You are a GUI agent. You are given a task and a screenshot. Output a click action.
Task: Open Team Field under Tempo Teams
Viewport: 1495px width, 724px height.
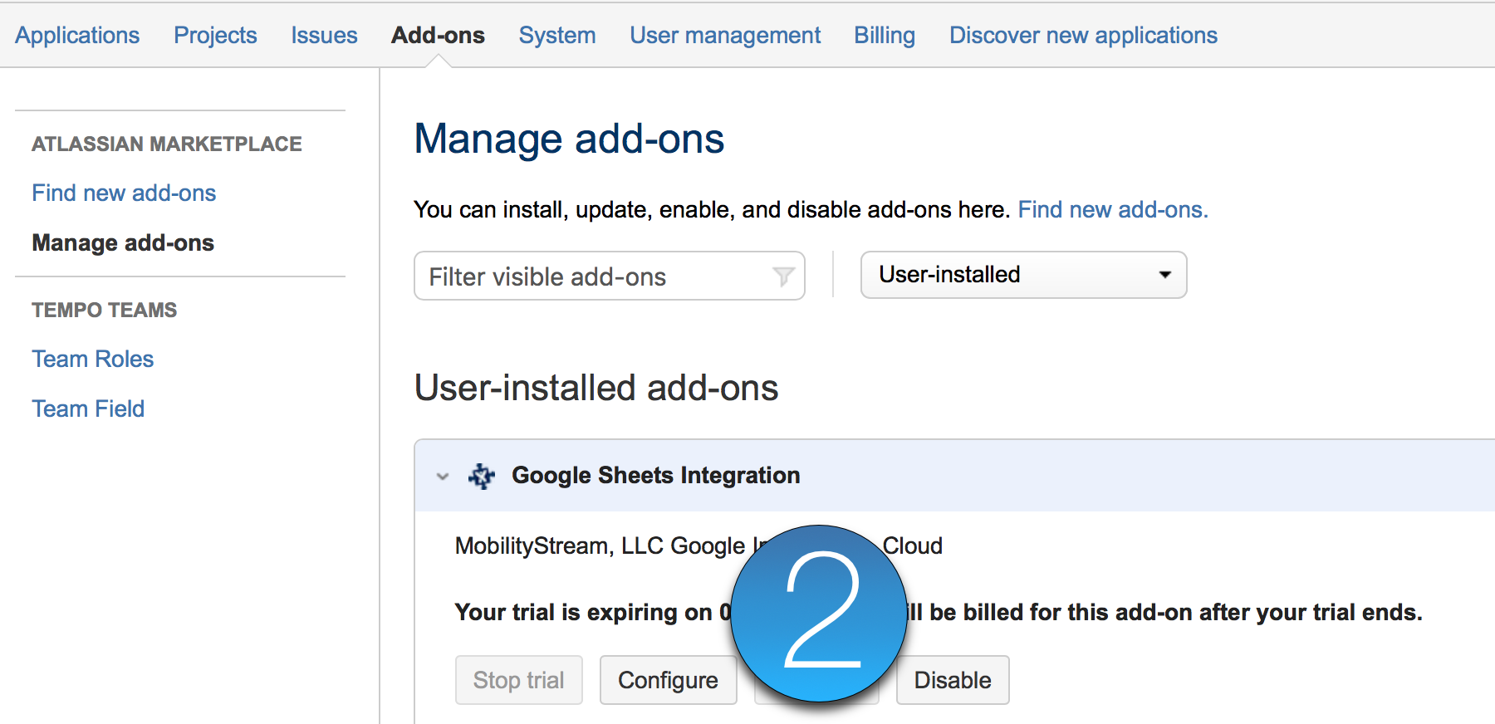[88, 408]
